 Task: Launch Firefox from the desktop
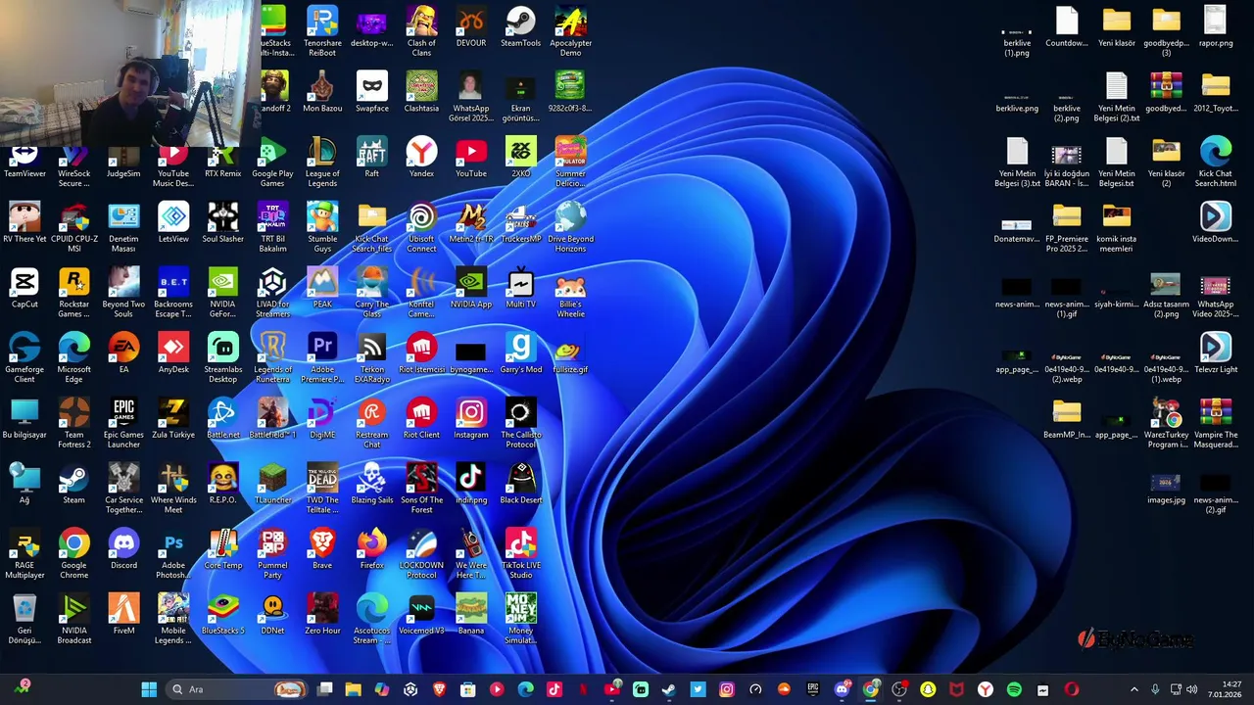371,550
